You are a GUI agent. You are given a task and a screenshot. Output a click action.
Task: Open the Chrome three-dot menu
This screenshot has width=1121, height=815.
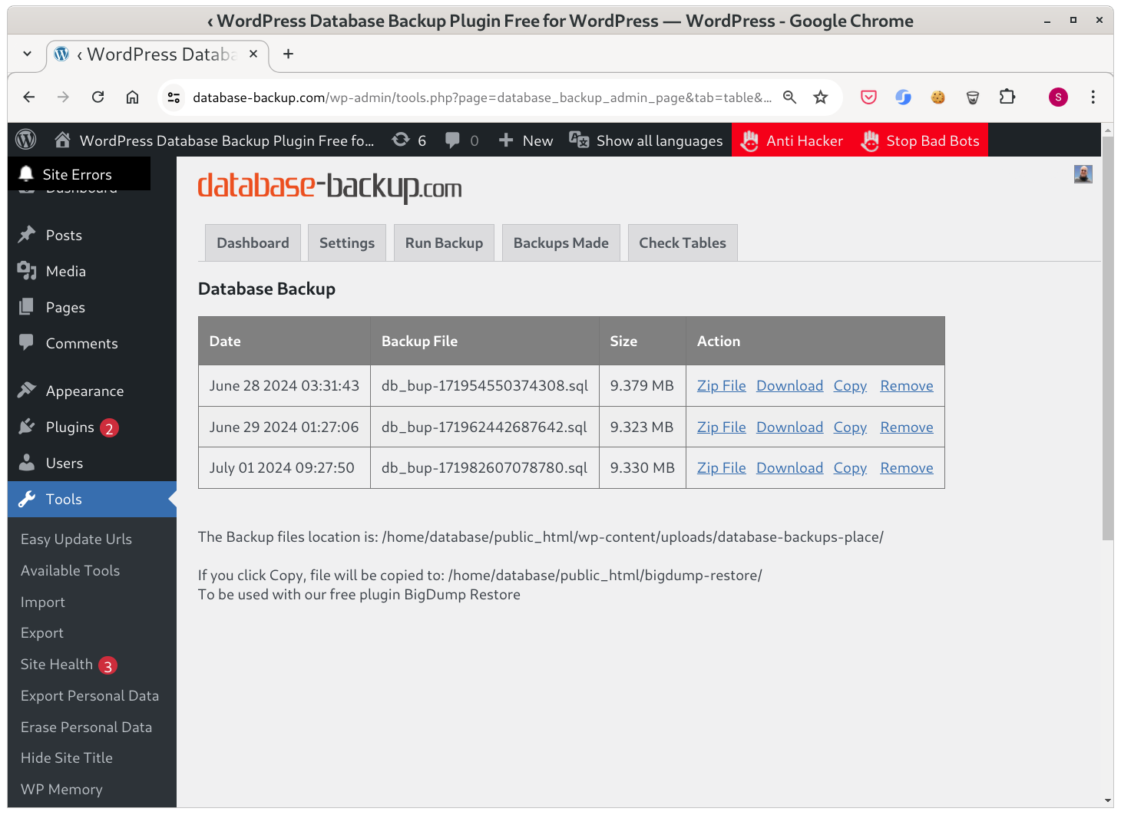(1093, 97)
